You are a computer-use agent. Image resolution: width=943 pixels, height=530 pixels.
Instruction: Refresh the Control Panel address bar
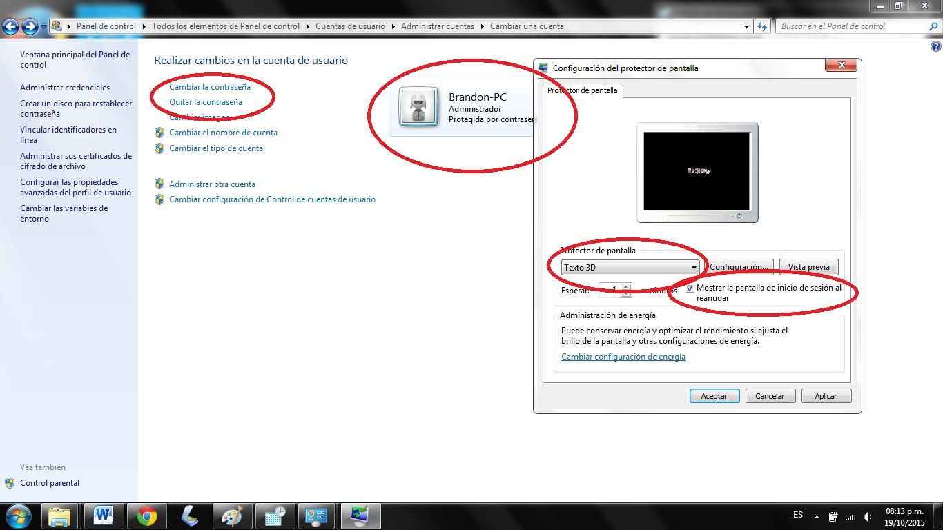pos(762,26)
